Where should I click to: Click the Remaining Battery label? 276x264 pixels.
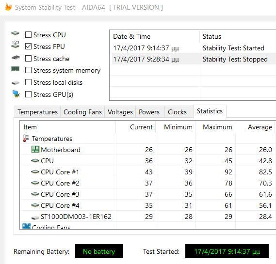[42, 251]
